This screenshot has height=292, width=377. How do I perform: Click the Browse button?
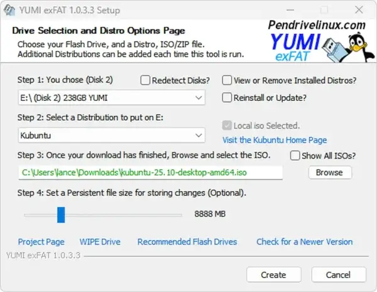[x=330, y=172]
